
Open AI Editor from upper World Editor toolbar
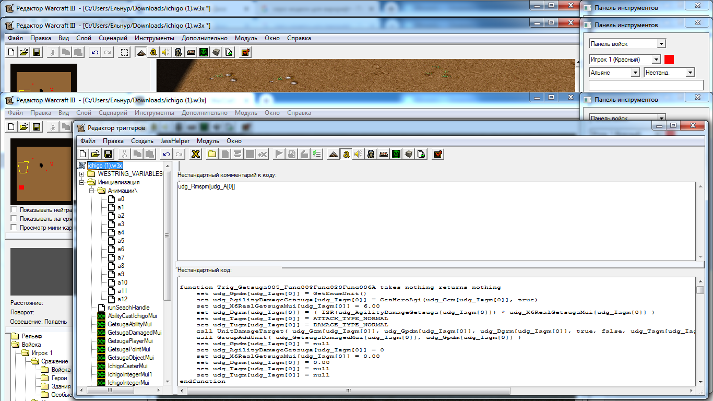coord(204,52)
